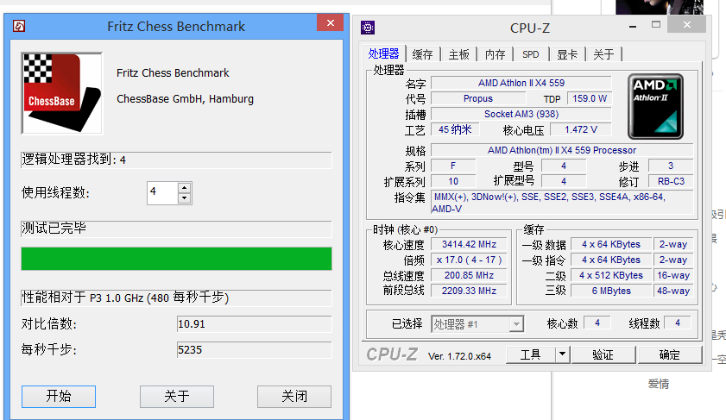Decrease thread count with down arrow
Screen dimensions: 726x420
[184, 198]
